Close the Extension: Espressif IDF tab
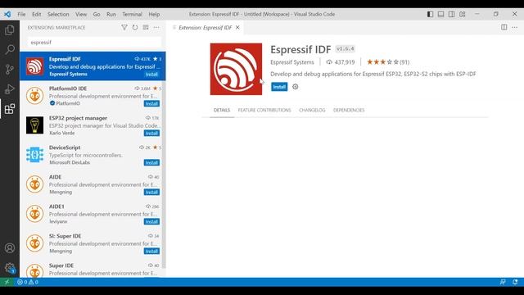Viewport: 524px width, 295px height. click(x=237, y=27)
